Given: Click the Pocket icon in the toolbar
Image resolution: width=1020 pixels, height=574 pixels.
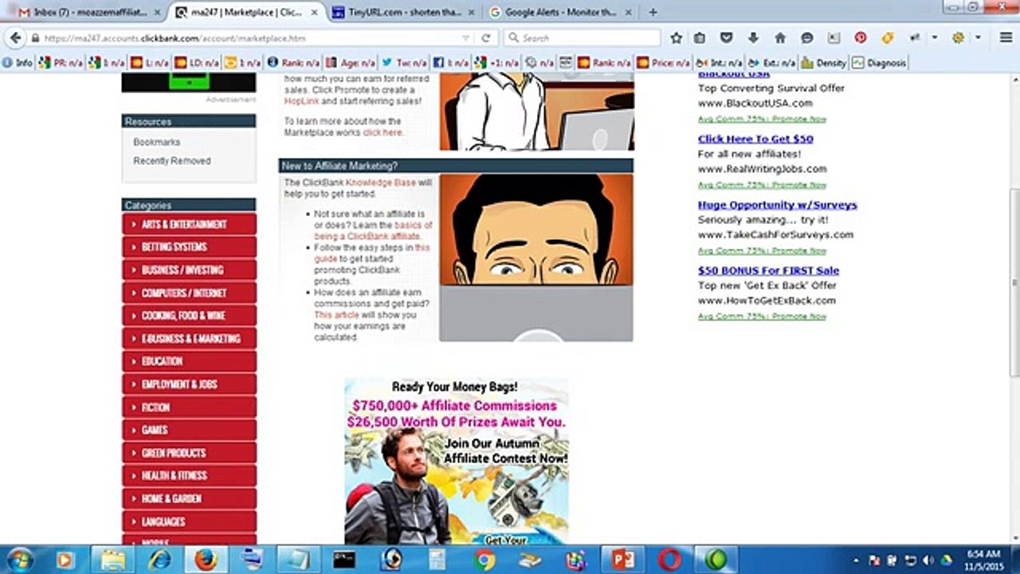Looking at the screenshot, I should [726, 37].
